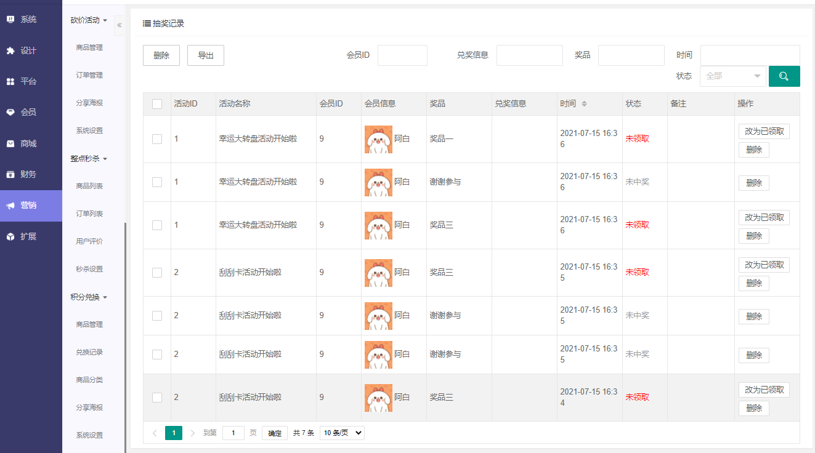Focus the 奖品 search field

click(631, 55)
